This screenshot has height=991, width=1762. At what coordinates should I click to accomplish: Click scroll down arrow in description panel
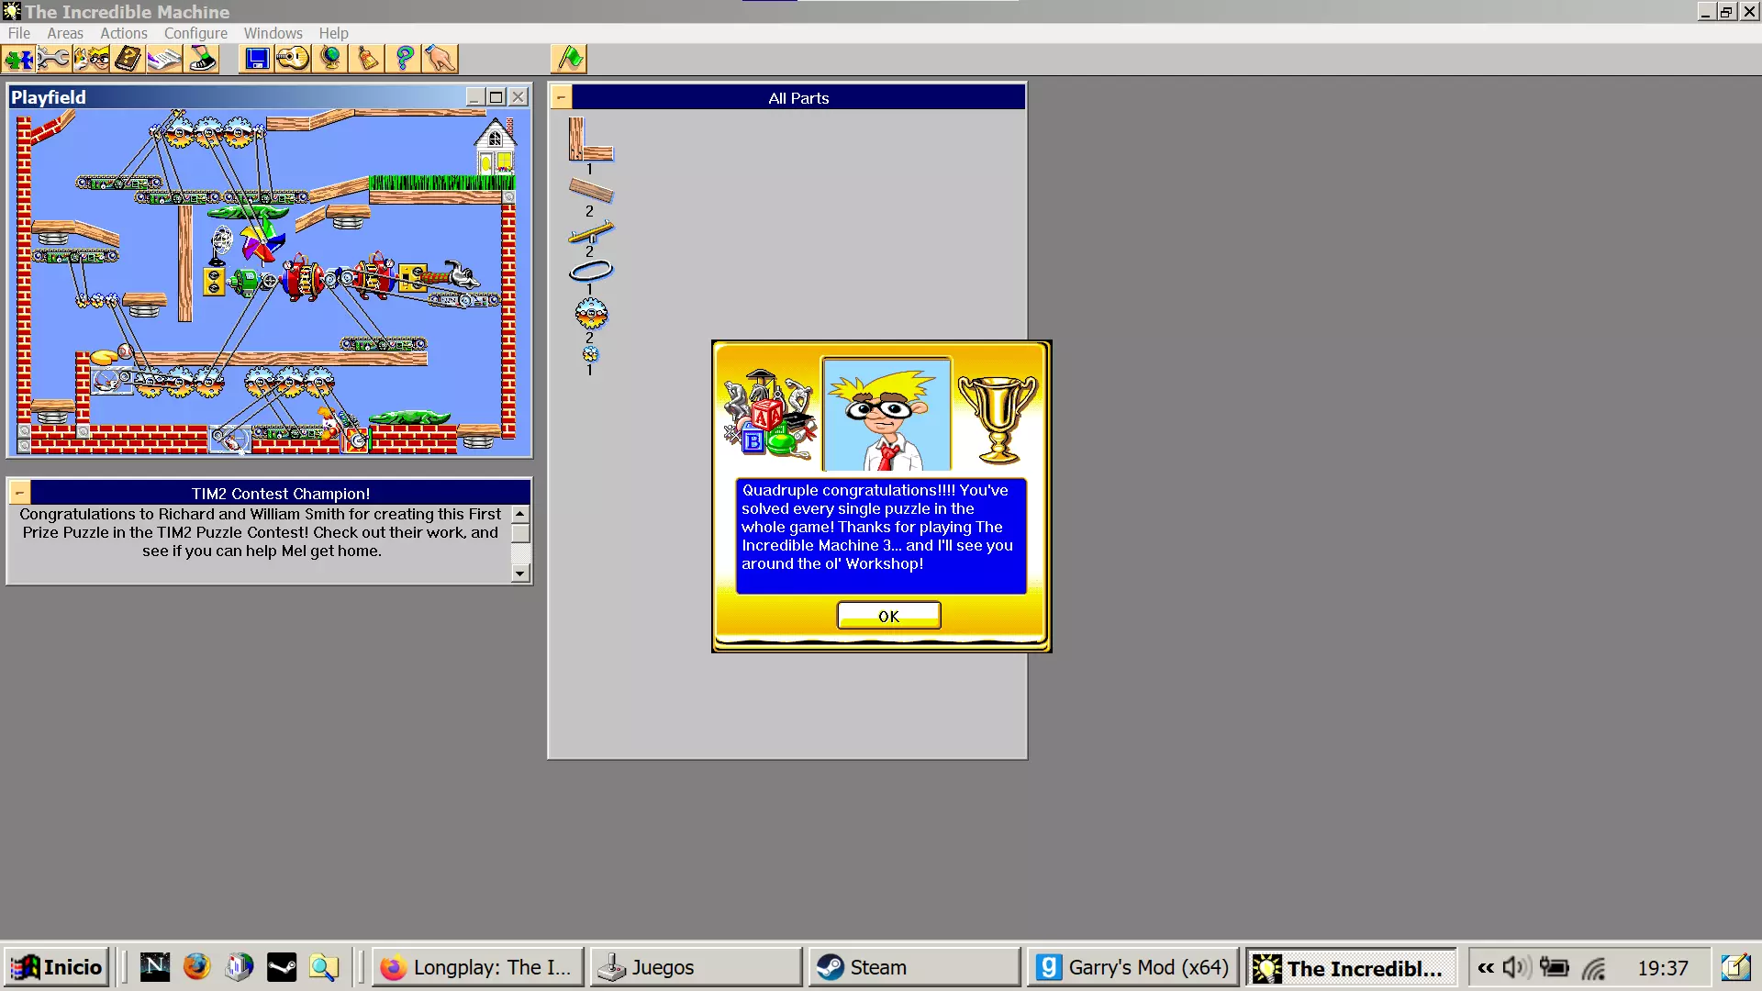pyautogui.click(x=520, y=573)
